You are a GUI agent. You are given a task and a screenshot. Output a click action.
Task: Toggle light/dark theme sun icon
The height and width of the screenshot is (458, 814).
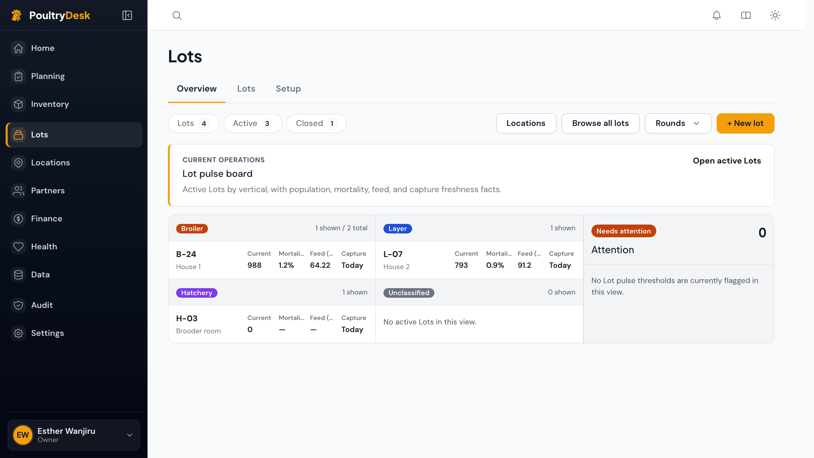click(x=775, y=15)
